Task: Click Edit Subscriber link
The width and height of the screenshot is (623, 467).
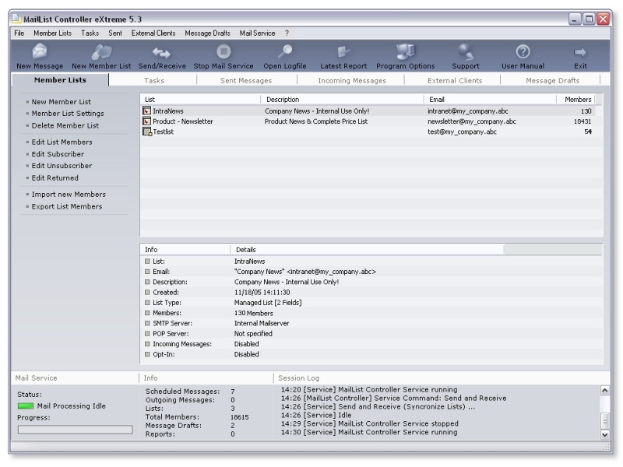Action: (58, 153)
